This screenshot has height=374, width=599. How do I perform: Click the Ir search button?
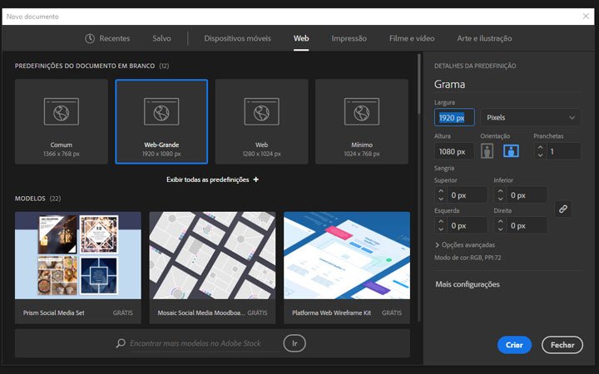tap(295, 343)
